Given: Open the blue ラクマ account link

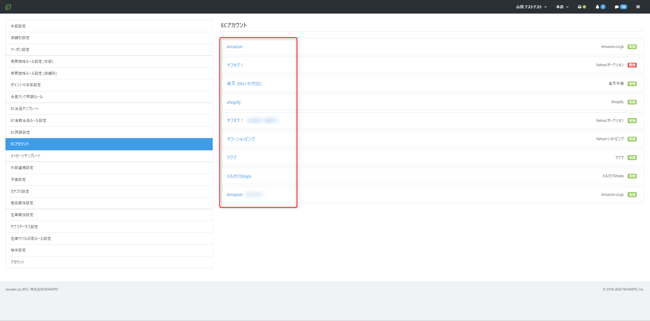Looking at the screenshot, I should [x=232, y=157].
